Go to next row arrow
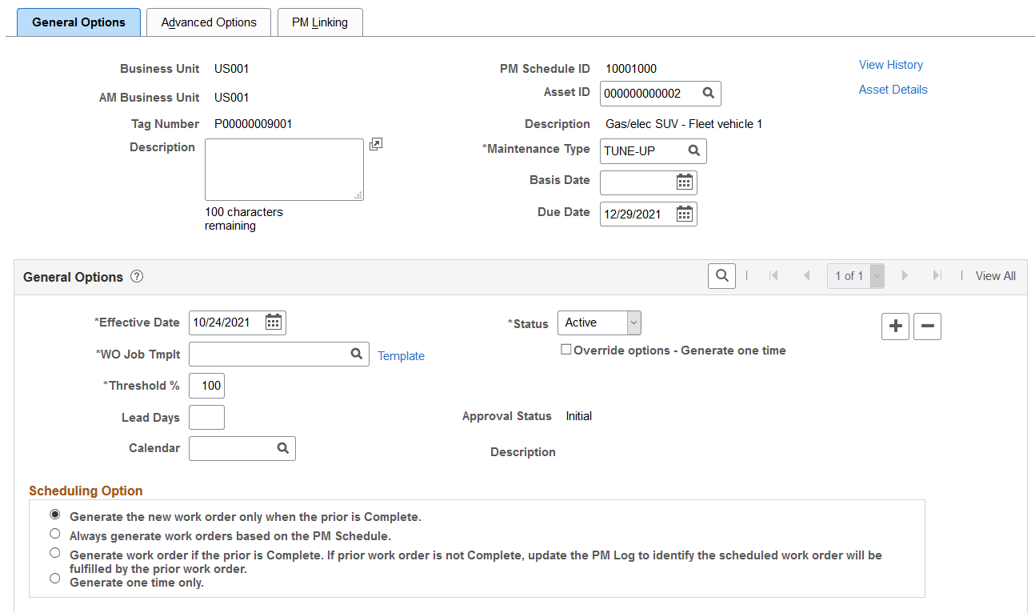 click(905, 275)
